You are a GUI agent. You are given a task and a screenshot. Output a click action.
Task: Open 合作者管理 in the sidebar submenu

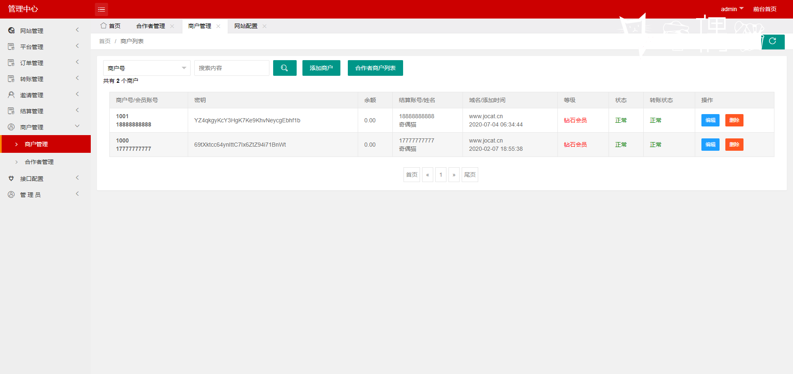[x=39, y=162]
